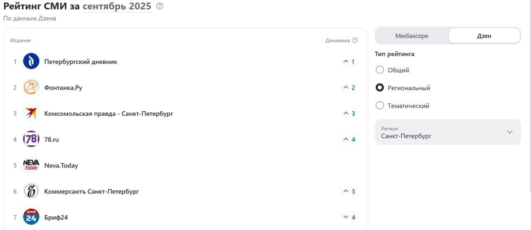
Task: Open the сентябрь 2025 period selector
Action: point(117,7)
